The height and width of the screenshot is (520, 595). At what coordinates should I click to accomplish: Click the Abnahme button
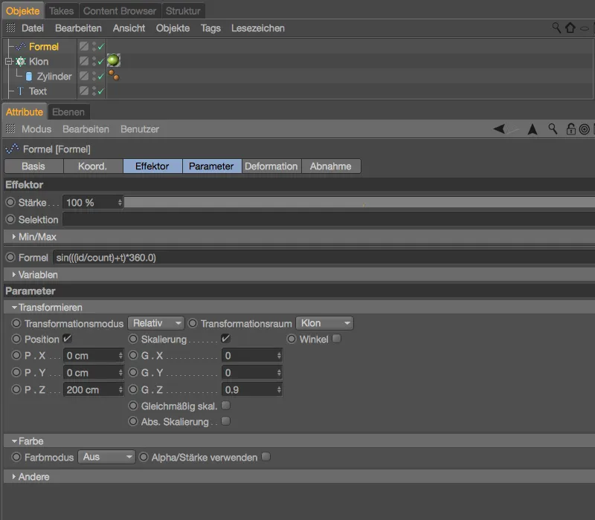[331, 166]
